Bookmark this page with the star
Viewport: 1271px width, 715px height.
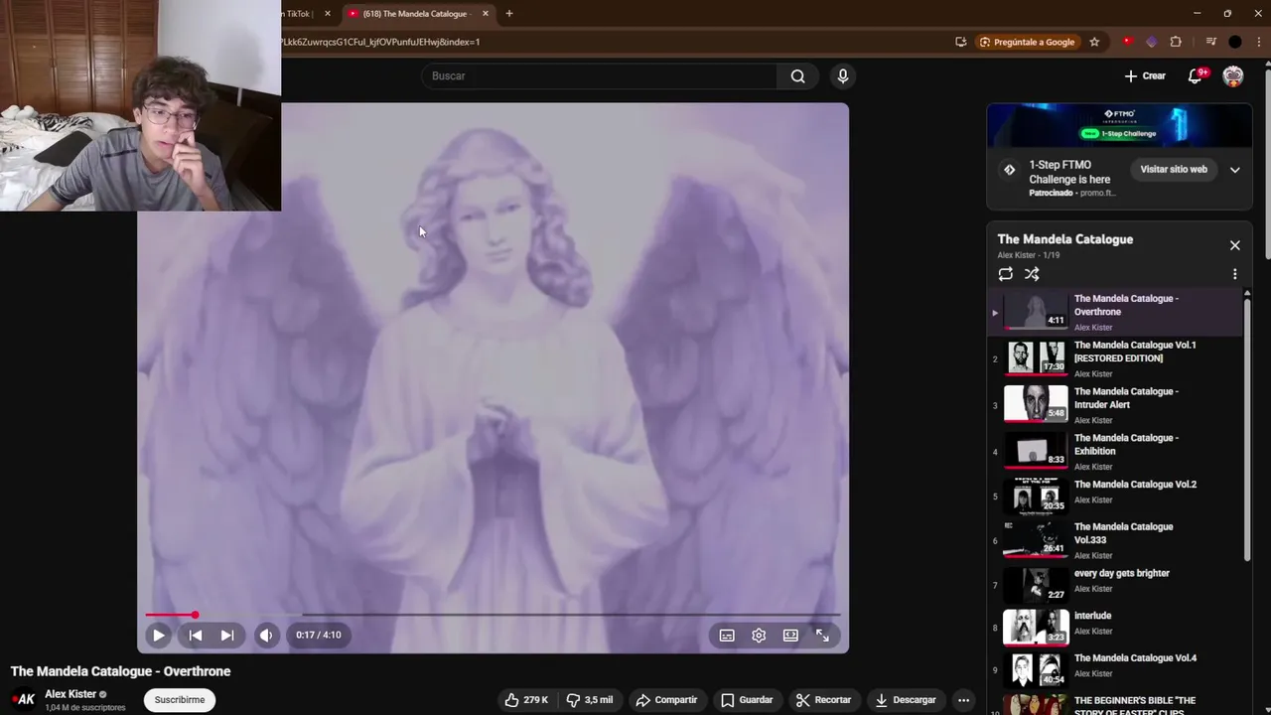[x=1094, y=42]
